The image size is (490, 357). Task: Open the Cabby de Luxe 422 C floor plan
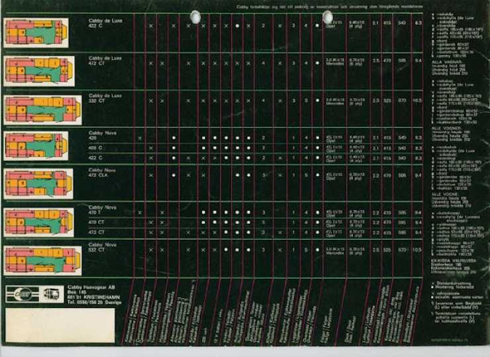(36, 32)
